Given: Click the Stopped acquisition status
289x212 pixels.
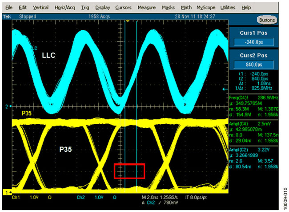Looking at the screenshot, I should (x=28, y=16).
